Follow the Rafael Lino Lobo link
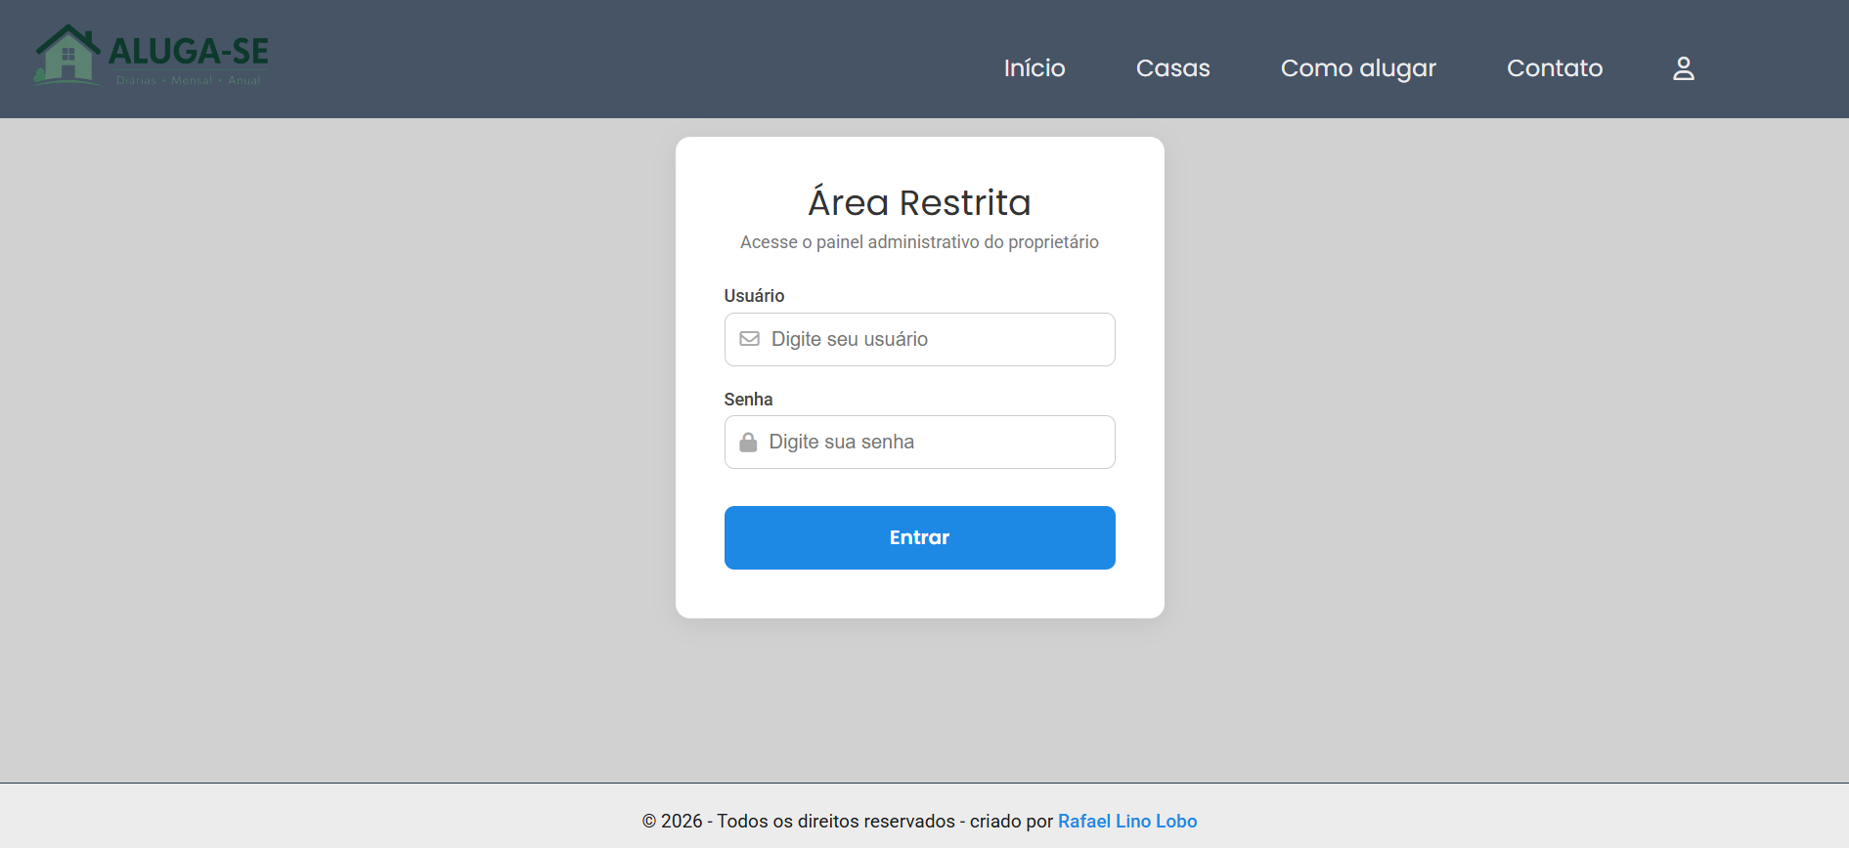 [x=1127, y=821]
